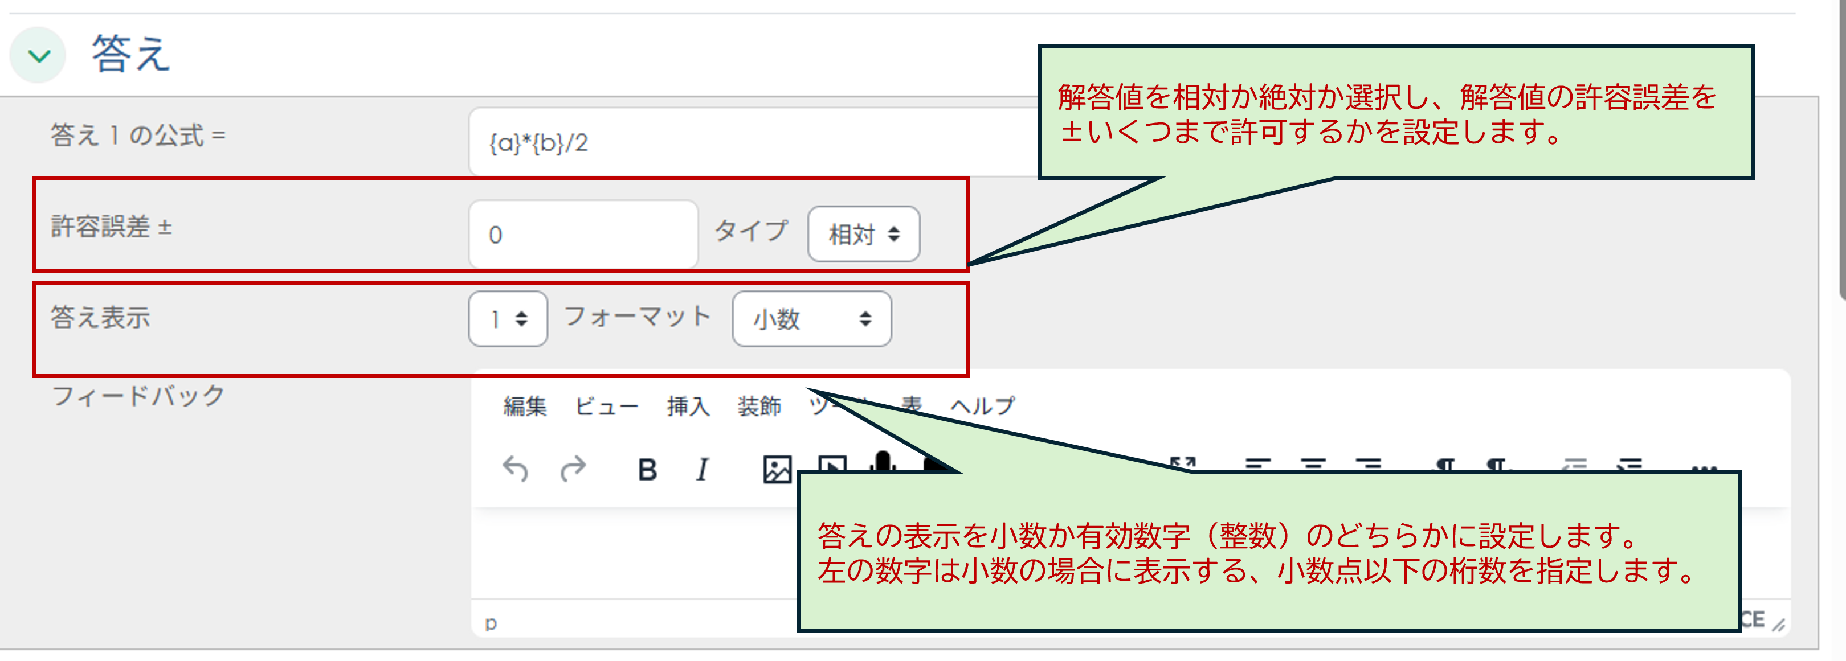Screen dimensions: 1846x661
Task: Click the 許容誤差 input showing 0
Action: [x=582, y=233]
